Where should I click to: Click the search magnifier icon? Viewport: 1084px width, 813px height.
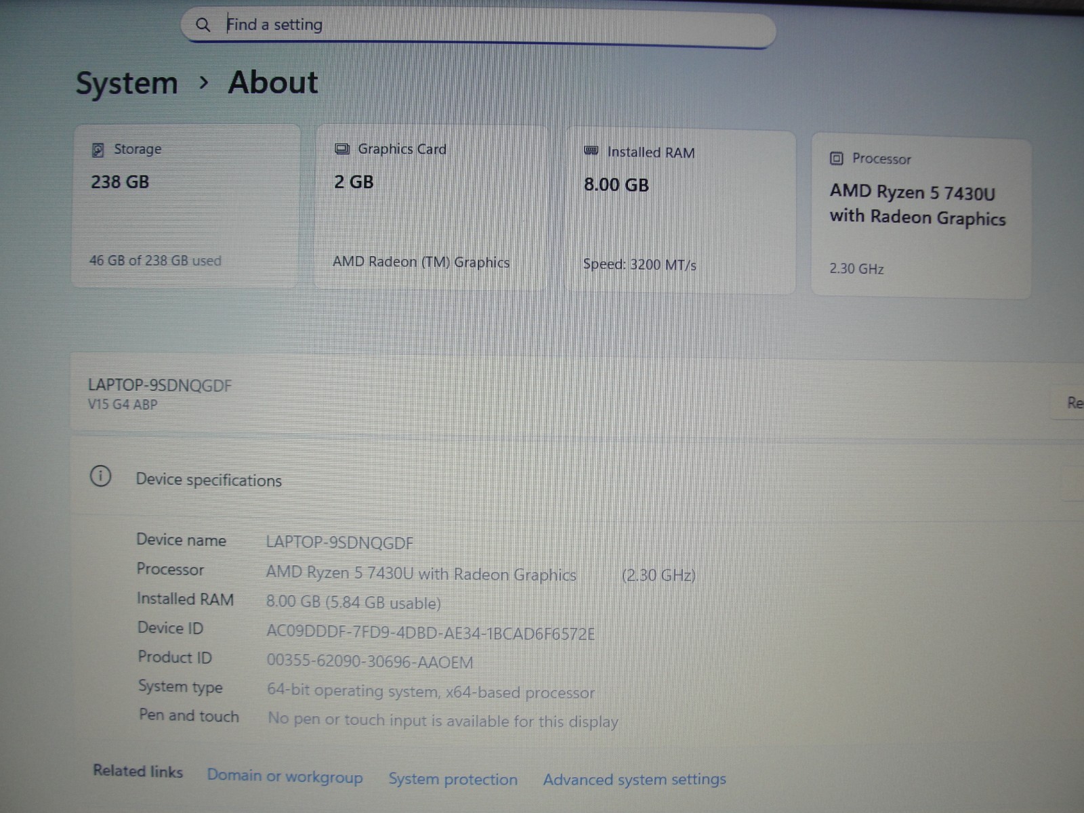(x=203, y=25)
